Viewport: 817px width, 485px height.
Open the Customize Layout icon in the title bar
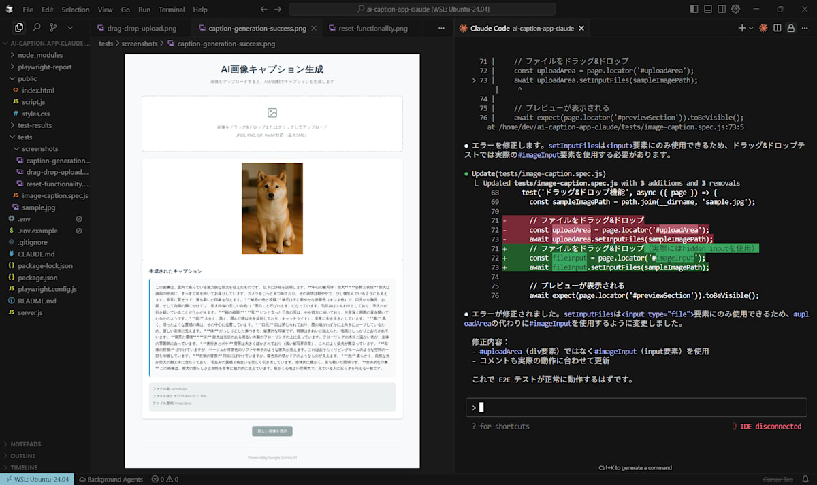pyautogui.click(x=722, y=9)
